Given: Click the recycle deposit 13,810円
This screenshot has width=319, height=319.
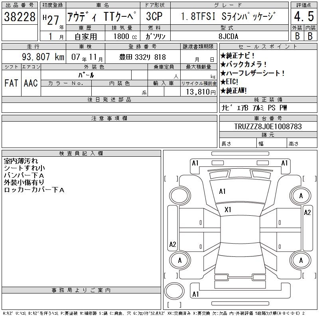Looking at the screenshot, I should [201, 92].
